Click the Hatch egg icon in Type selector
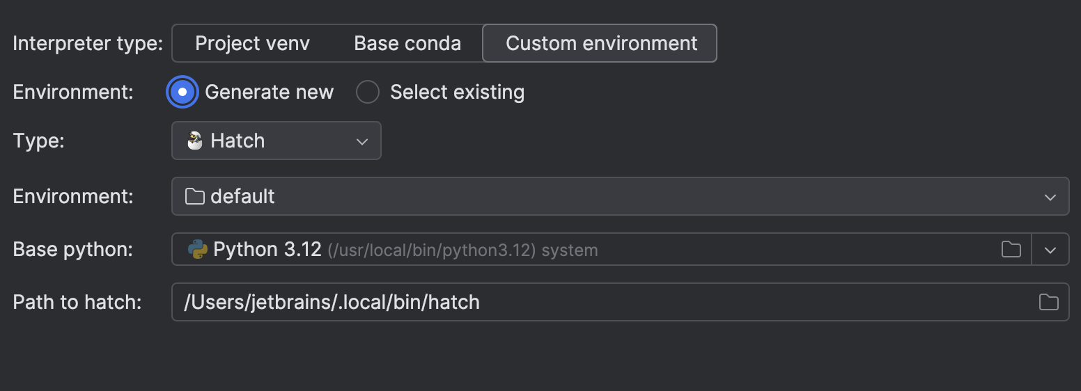This screenshot has width=1081, height=391. [194, 141]
